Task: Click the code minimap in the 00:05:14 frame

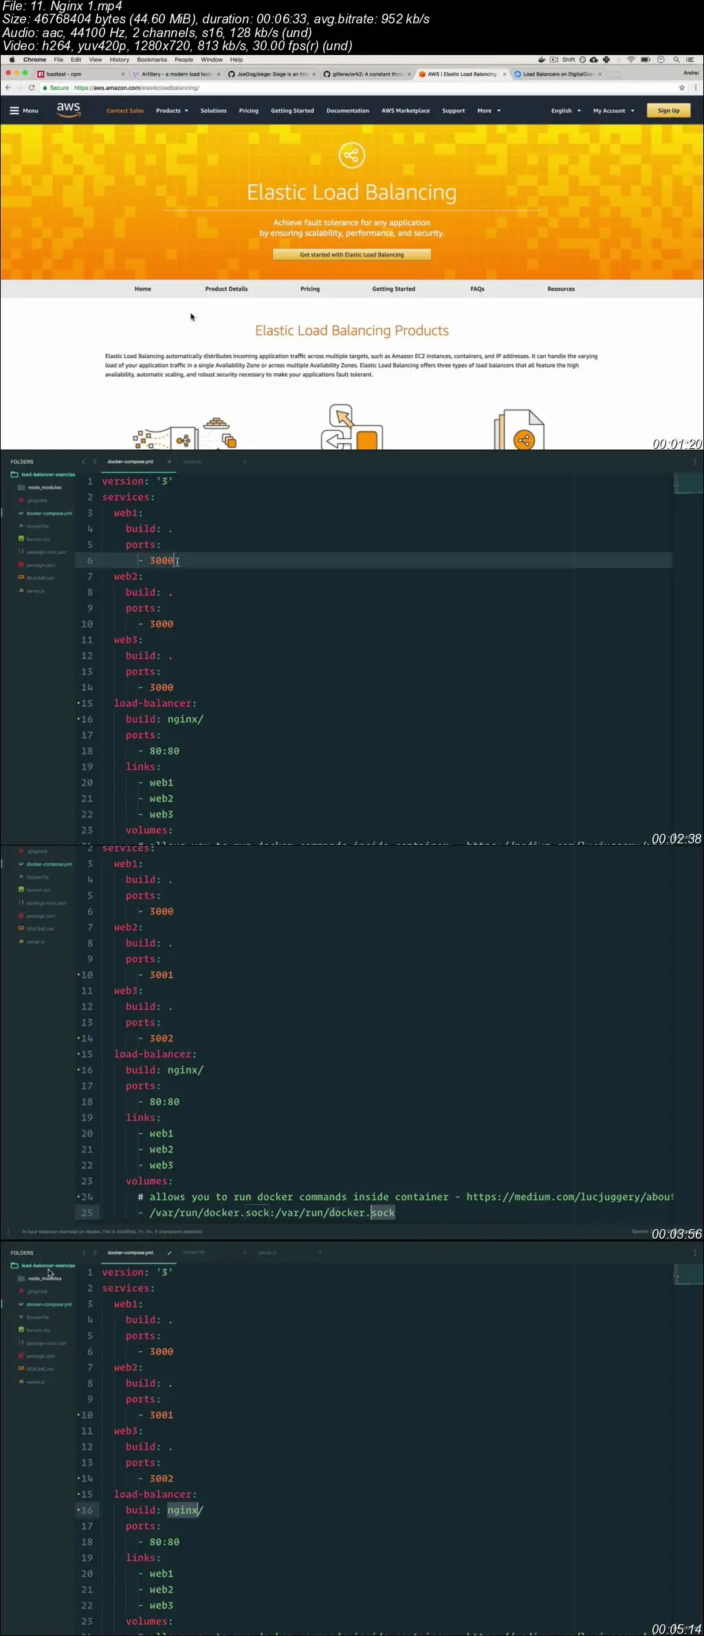Action: (687, 1274)
